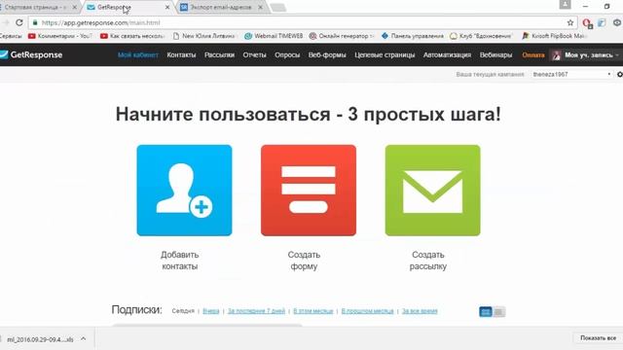Switch to the grey list view icon
This screenshot has height=350, width=623.
click(x=498, y=312)
